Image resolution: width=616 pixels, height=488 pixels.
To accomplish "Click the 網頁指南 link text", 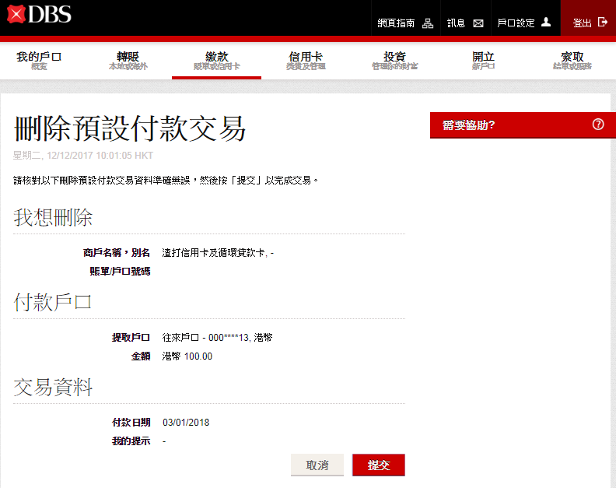I will [396, 23].
